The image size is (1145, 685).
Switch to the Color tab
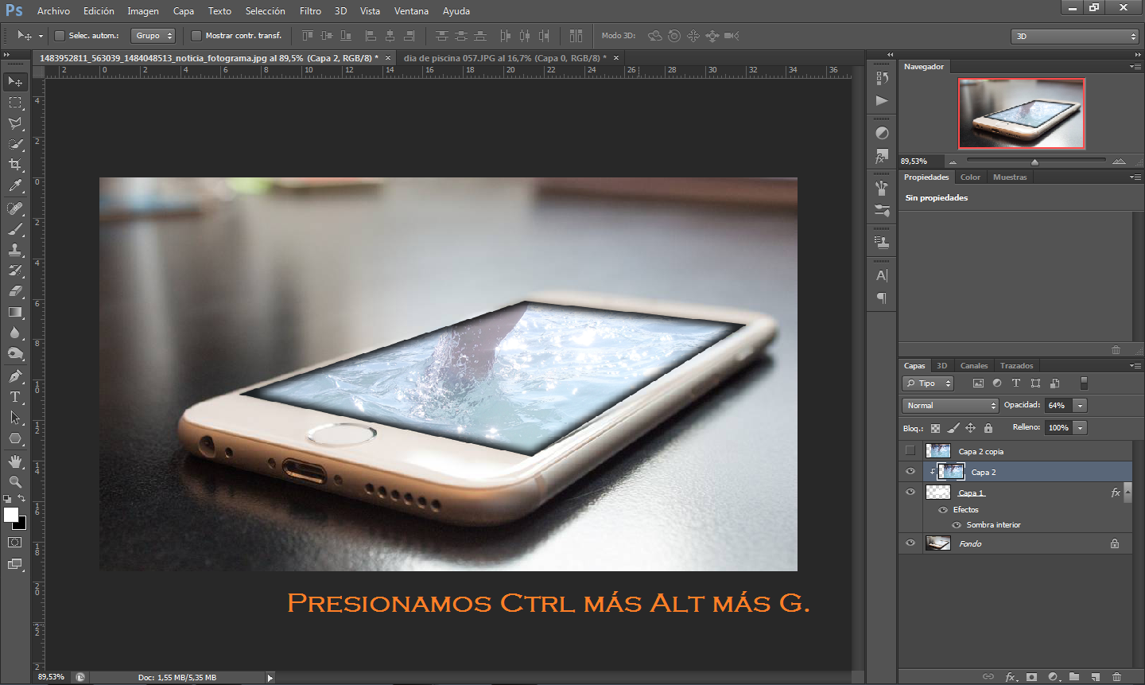tap(970, 177)
